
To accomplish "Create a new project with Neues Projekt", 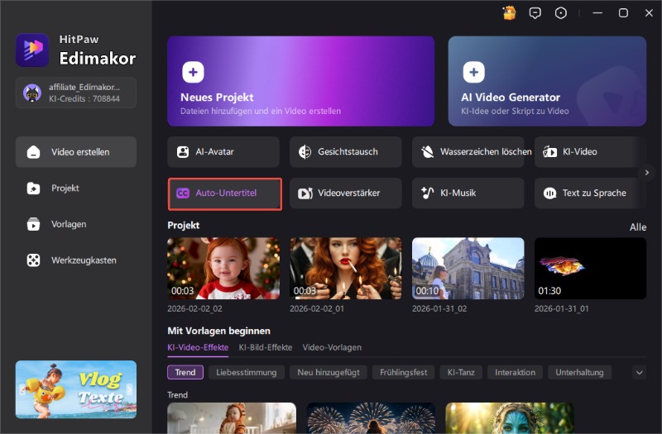I will (x=300, y=80).
